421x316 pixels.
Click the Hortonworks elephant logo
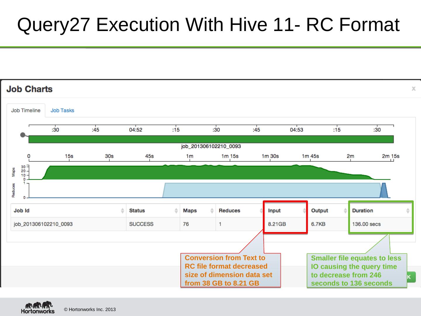coord(38,308)
